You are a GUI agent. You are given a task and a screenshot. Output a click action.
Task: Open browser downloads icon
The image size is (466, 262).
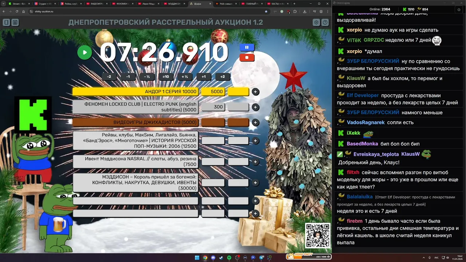304,11
